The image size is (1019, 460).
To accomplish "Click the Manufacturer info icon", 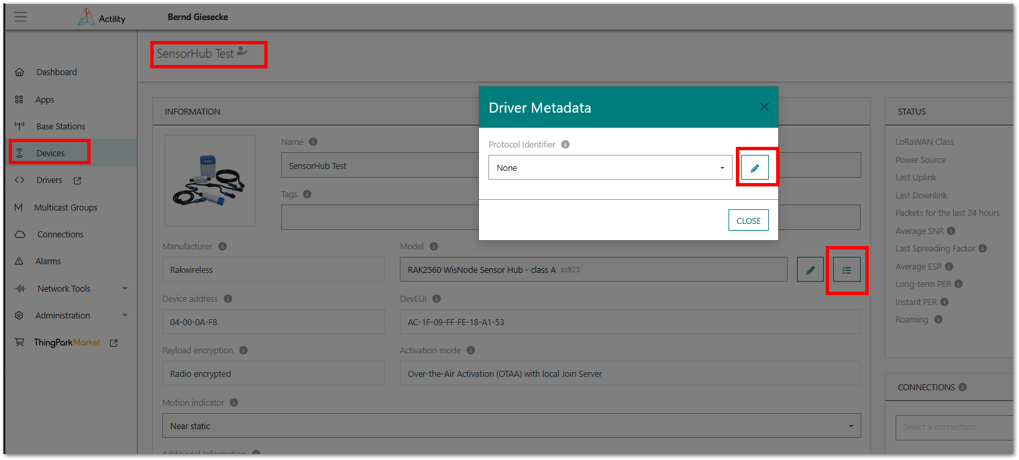I will 223,246.
